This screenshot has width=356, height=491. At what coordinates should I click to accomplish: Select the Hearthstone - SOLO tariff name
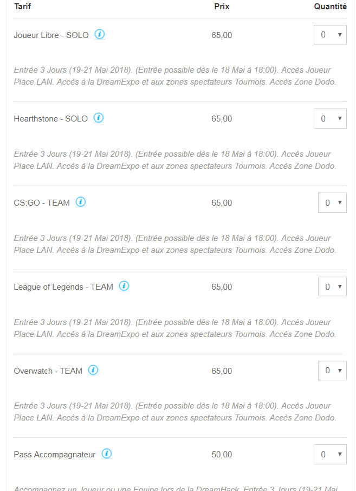51,119
